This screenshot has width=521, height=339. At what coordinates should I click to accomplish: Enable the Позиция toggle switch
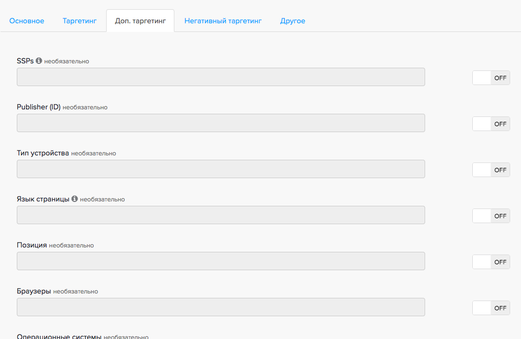tap(491, 262)
